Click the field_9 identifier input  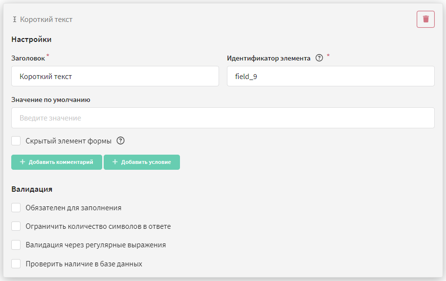331,76
